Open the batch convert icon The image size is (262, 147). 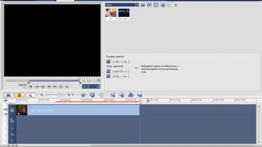click(122, 95)
